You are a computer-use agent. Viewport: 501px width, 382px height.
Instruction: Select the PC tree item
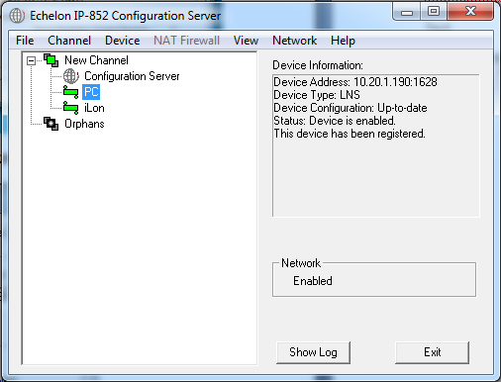pyautogui.click(x=91, y=92)
